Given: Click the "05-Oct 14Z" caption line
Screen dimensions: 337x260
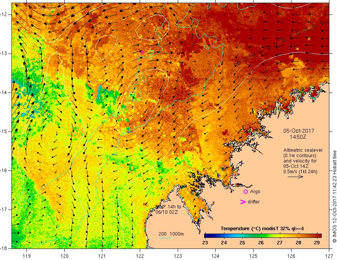Looking at the screenshot, I should (x=296, y=166).
